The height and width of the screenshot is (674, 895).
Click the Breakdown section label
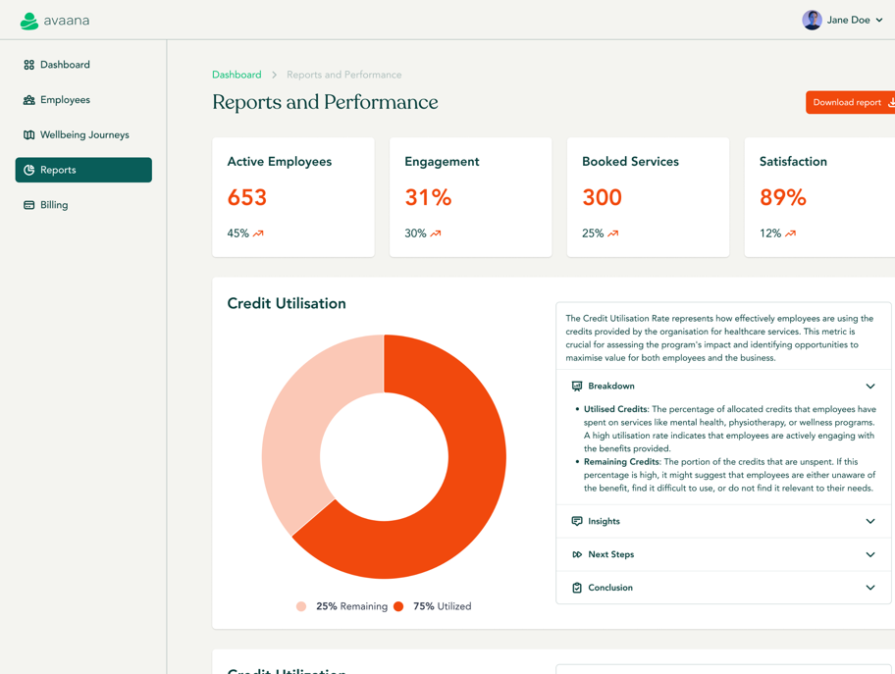611,387
